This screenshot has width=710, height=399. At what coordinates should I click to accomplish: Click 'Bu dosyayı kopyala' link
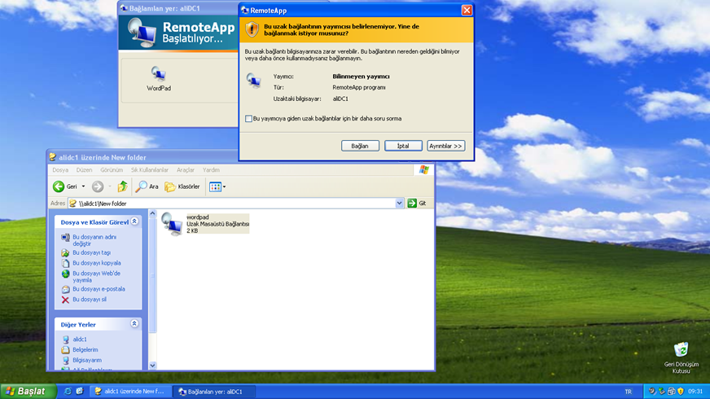pyautogui.click(x=97, y=263)
